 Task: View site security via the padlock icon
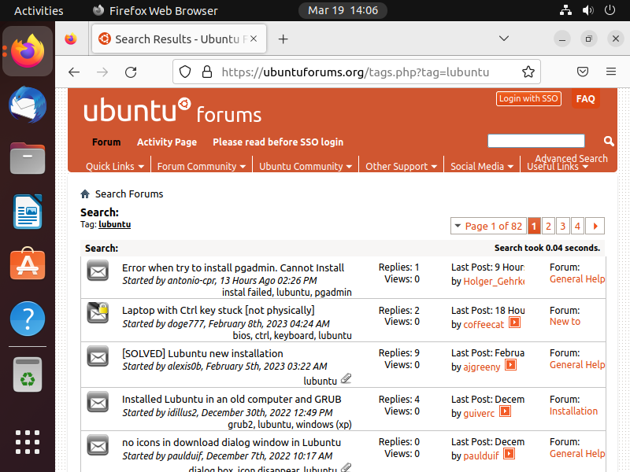click(207, 72)
